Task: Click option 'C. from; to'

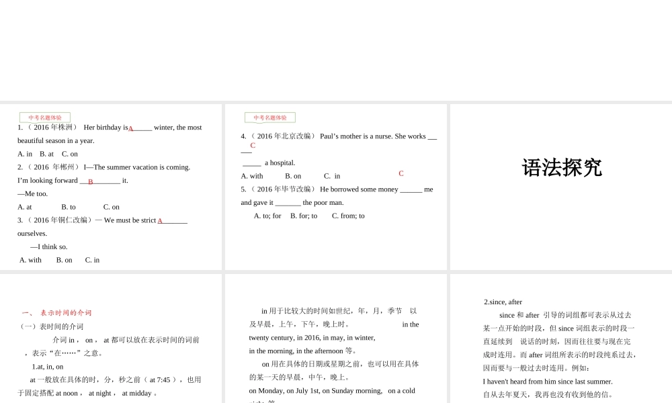Action: click(348, 216)
